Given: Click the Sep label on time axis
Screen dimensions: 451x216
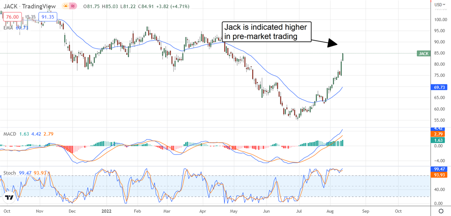Looking at the screenshot, I should click(365, 211).
